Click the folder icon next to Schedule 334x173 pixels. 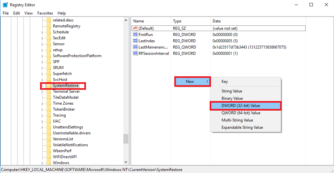point(49,32)
